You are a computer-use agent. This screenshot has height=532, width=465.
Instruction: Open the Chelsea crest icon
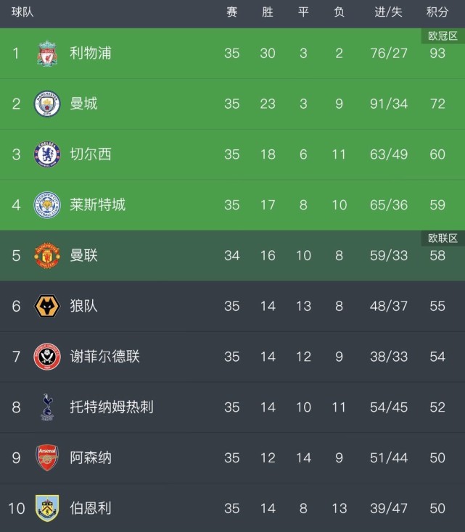pyautogui.click(x=47, y=154)
